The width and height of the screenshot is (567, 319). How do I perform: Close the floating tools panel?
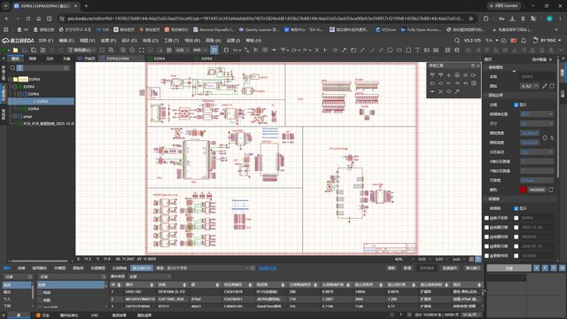pyautogui.click(x=478, y=66)
